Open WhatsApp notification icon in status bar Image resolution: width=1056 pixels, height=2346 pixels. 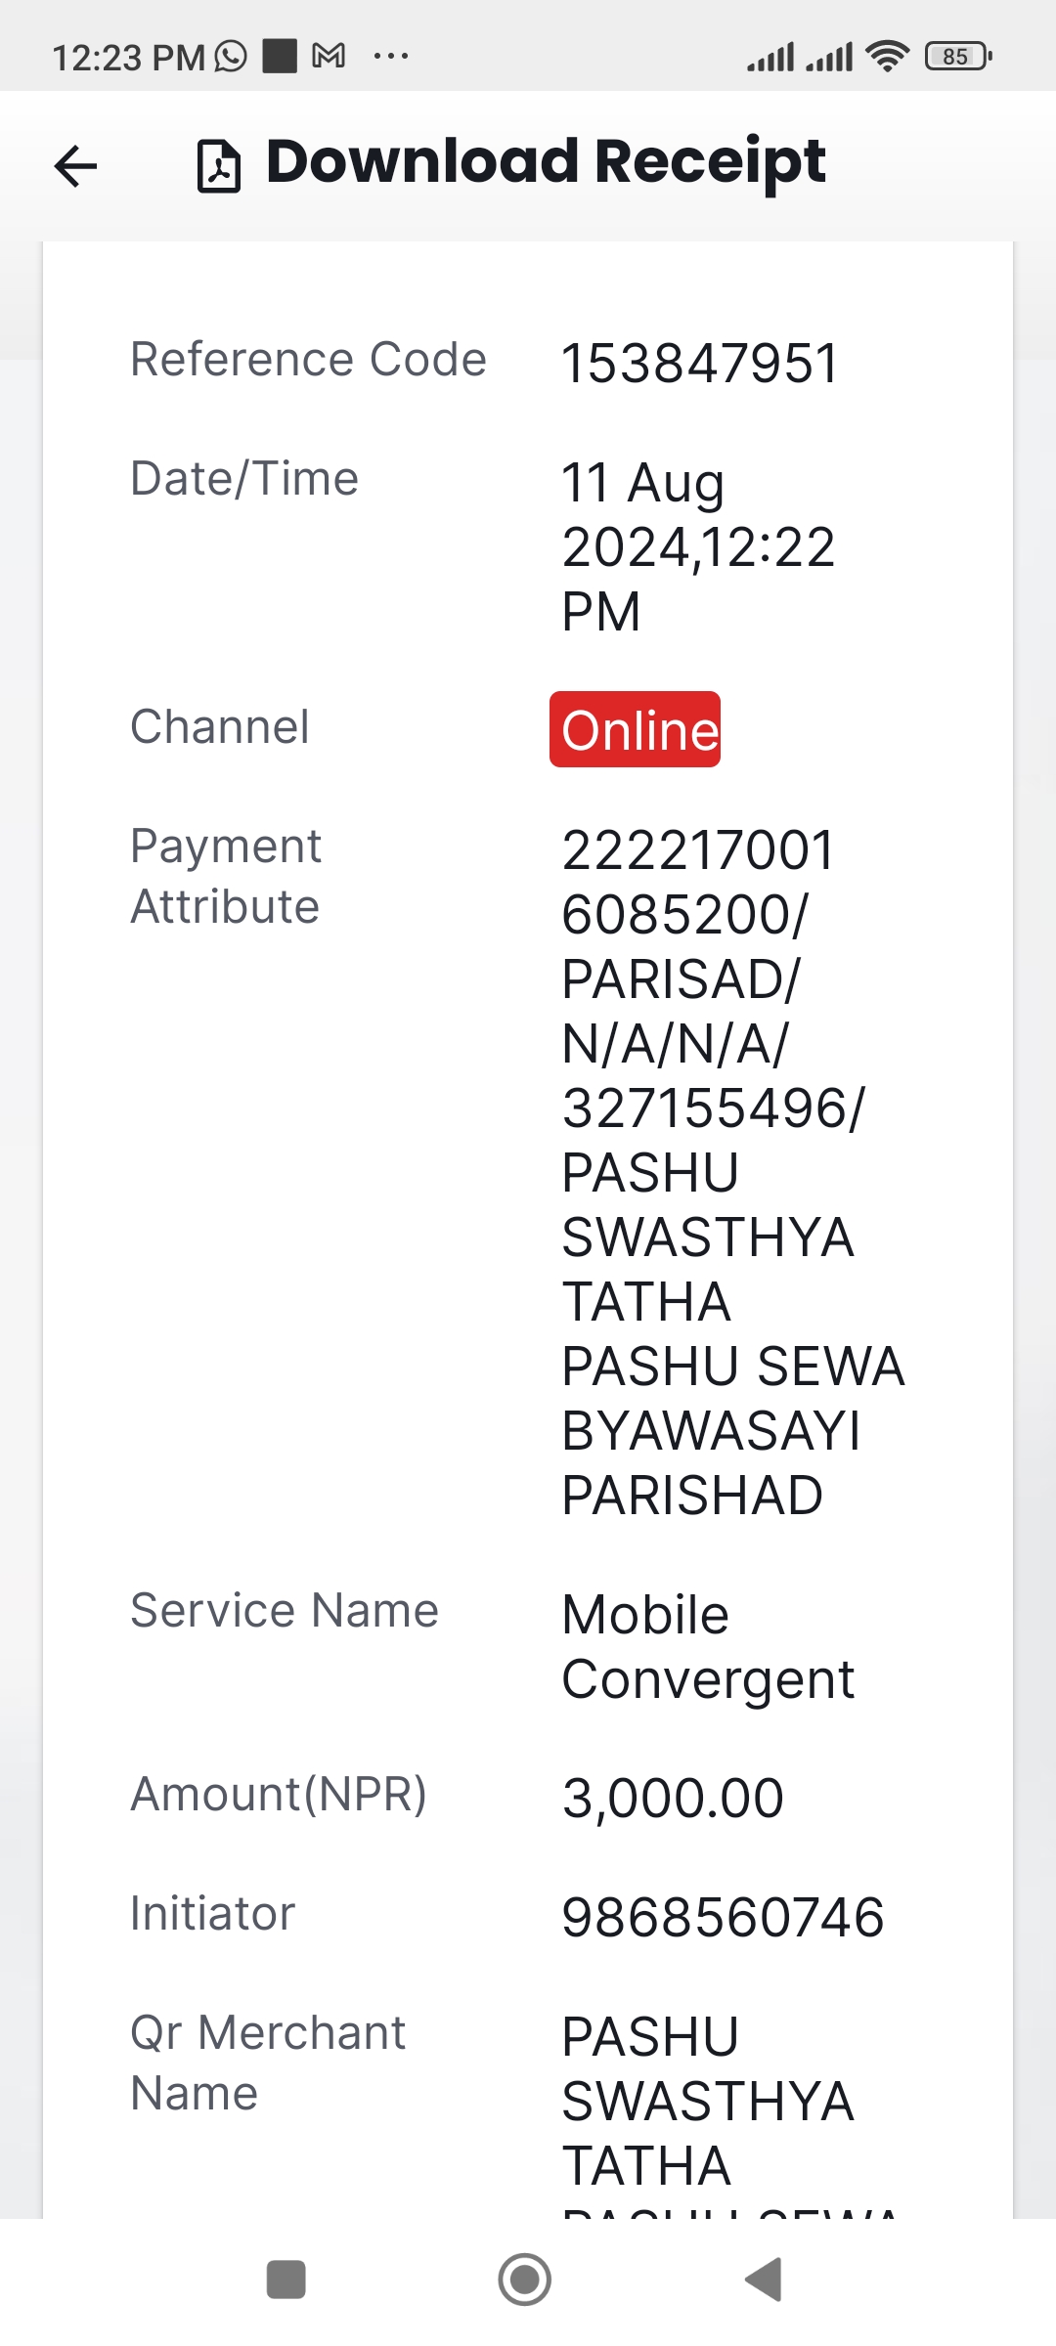231,57
